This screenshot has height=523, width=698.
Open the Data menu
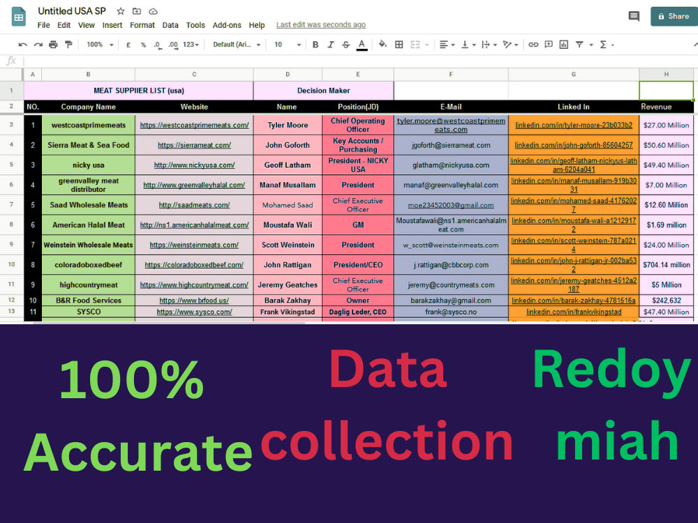pos(170,25)
